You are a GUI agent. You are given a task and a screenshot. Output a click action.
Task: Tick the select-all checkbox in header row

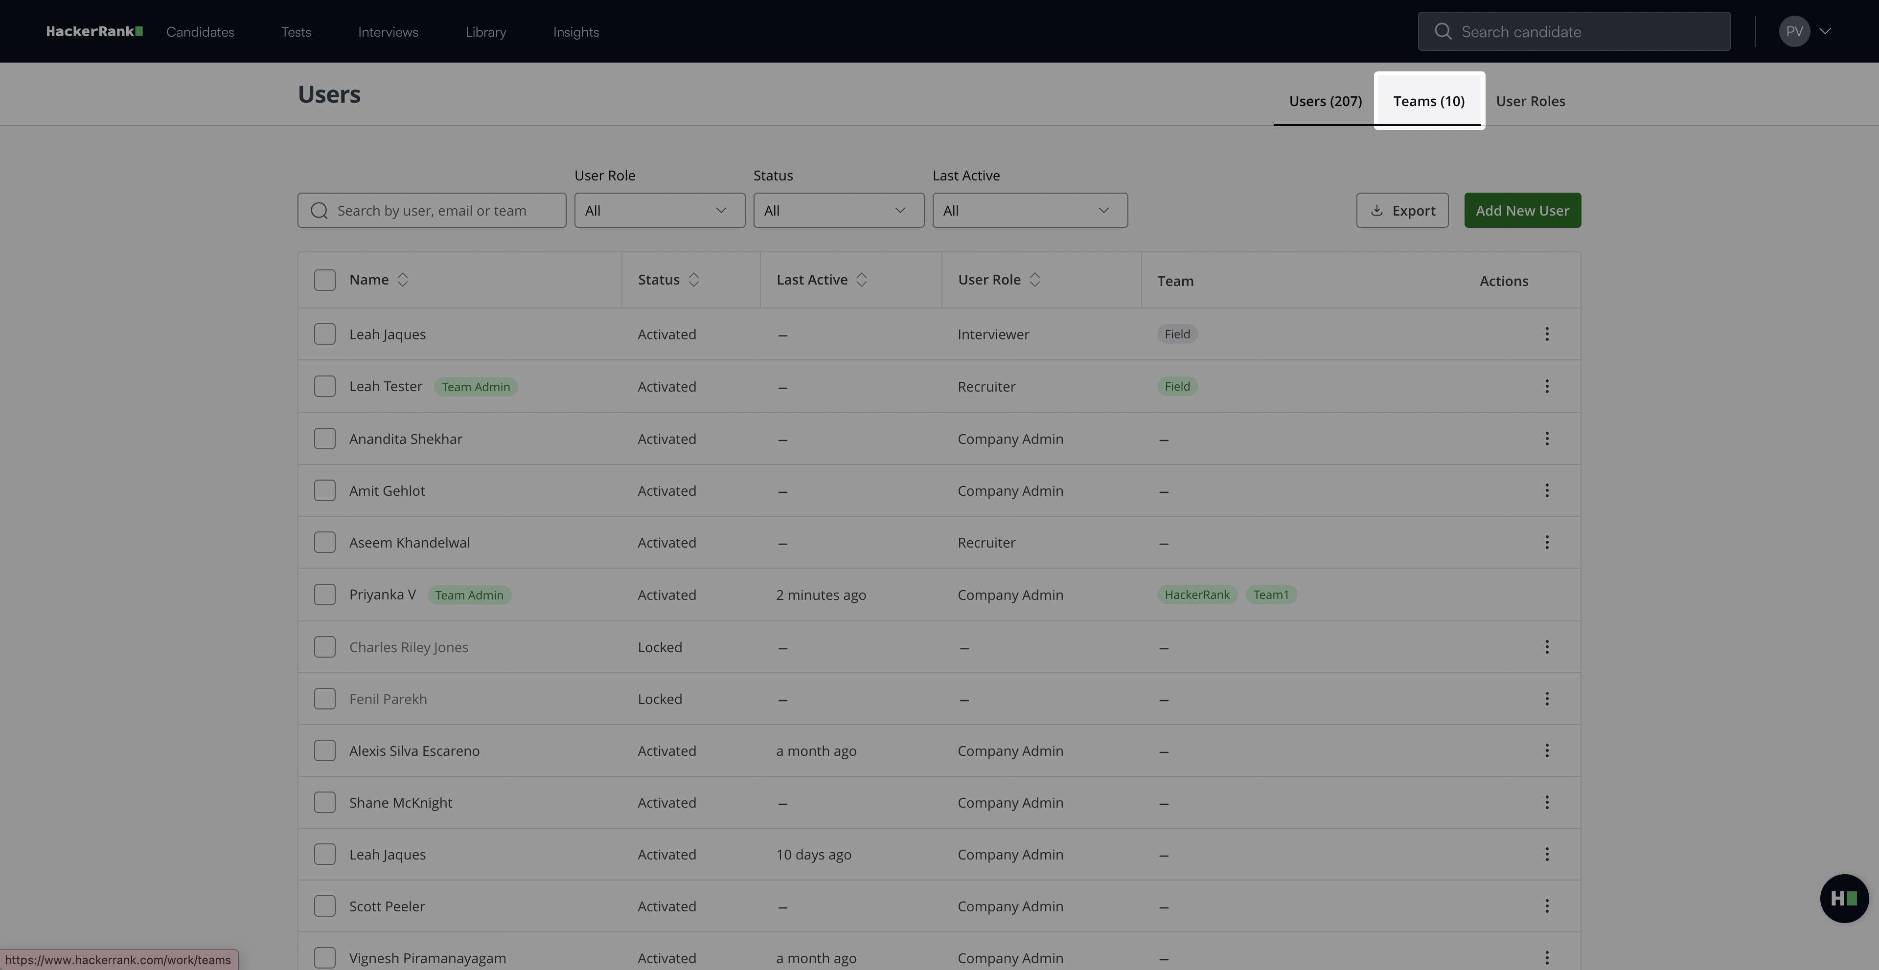tap(324, 281)
